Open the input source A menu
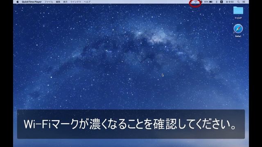 pos(221,2)
